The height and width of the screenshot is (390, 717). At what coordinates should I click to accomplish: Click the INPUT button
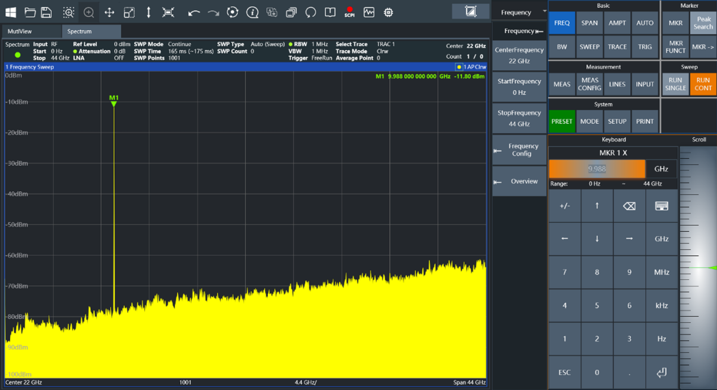pyautogui.click(x=645, y=84)
